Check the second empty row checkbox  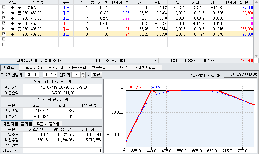point(4,45)
